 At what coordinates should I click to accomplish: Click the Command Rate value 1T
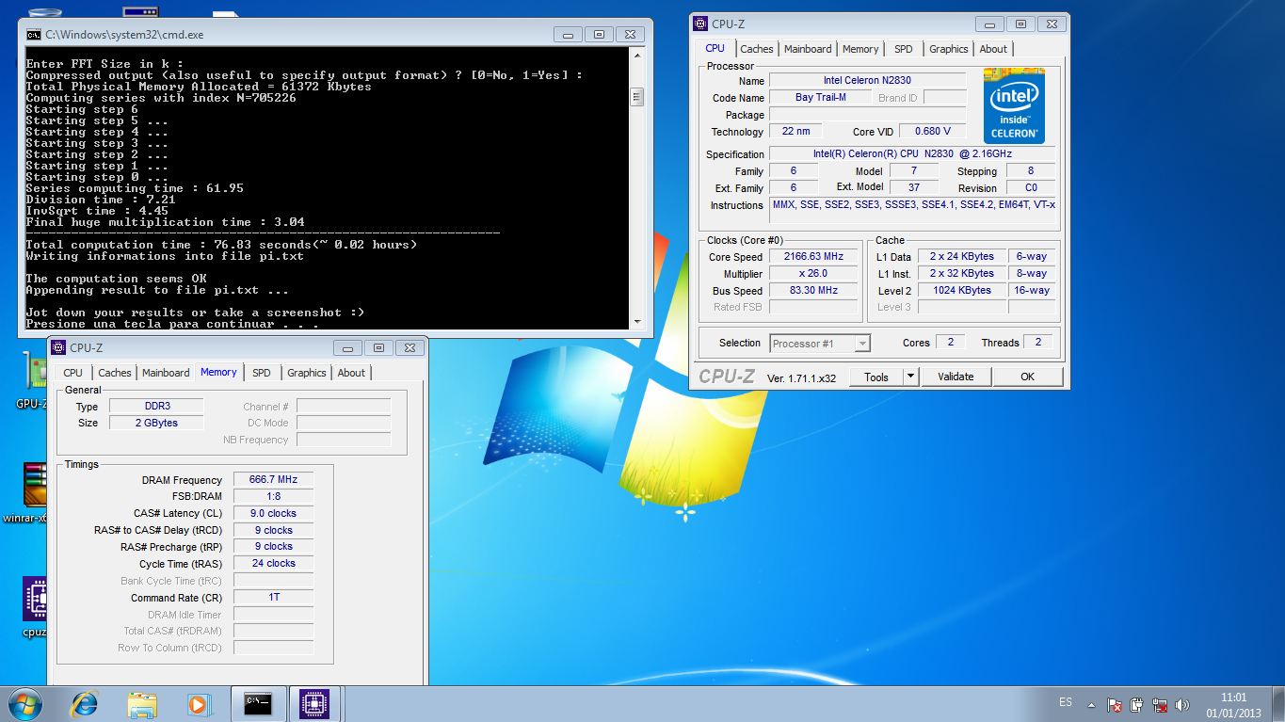(273, 598)
